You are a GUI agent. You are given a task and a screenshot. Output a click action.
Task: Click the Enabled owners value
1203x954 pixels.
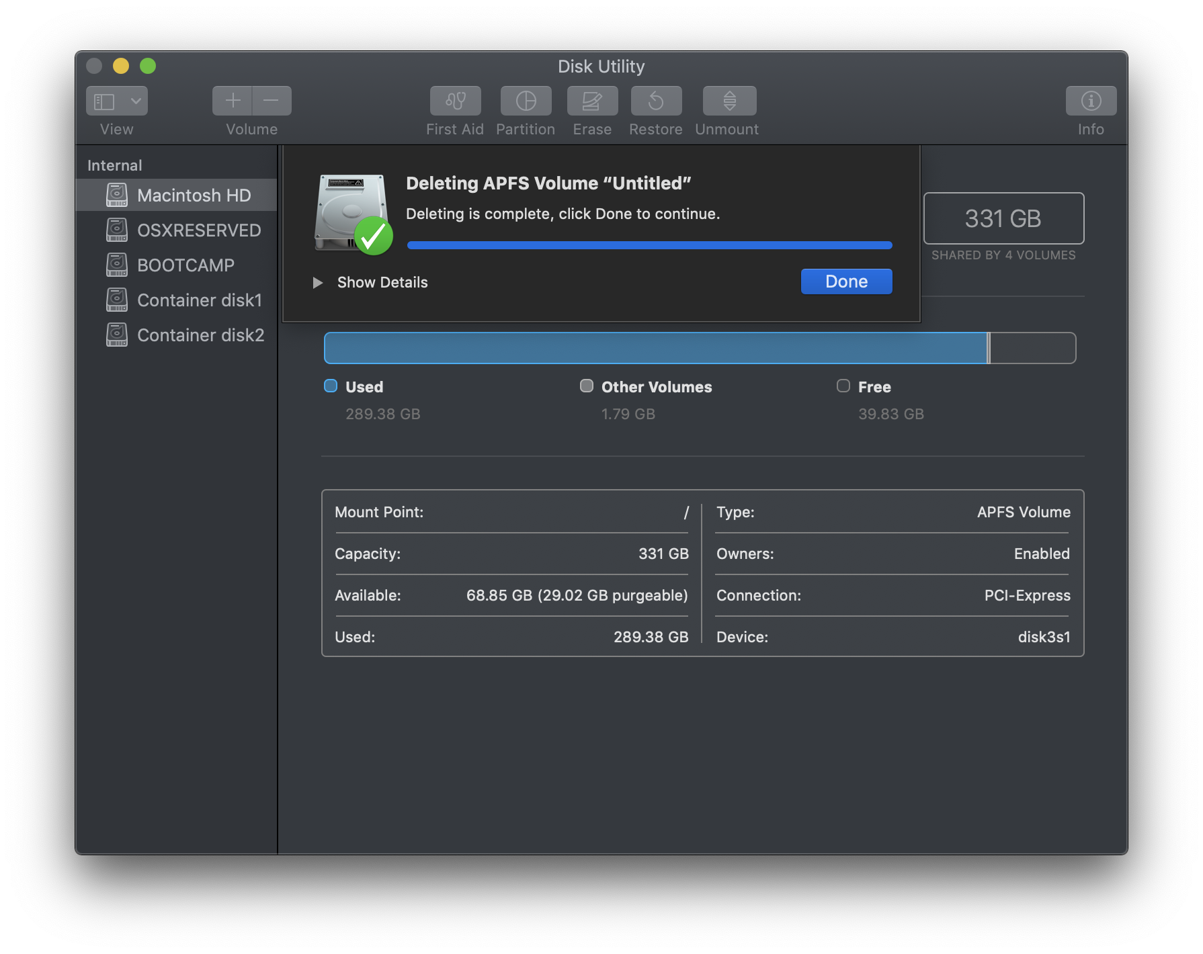point(1042,554)
